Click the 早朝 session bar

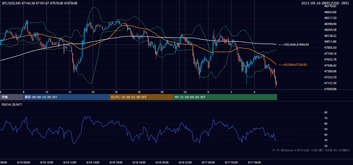pos(11,97)
